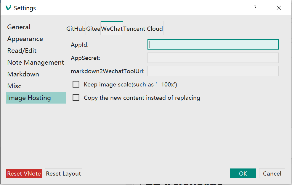Click the markdown2WechatToolUrl input box
The image size is (292, 185).
[213, 71]
